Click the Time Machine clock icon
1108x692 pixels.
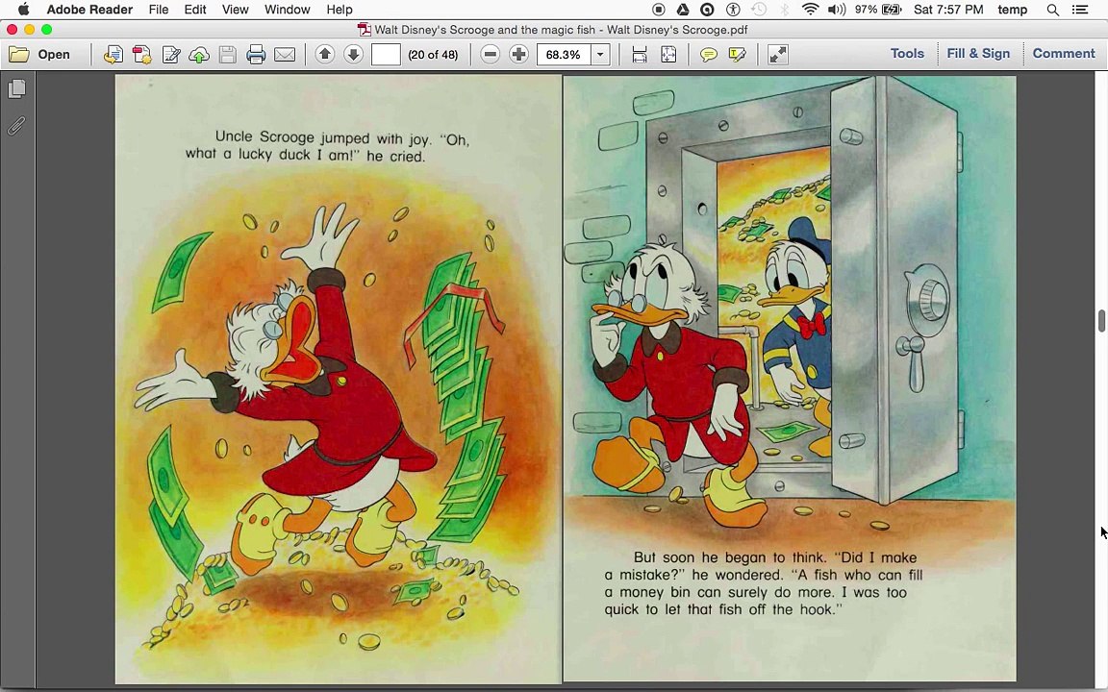[758, 10]
